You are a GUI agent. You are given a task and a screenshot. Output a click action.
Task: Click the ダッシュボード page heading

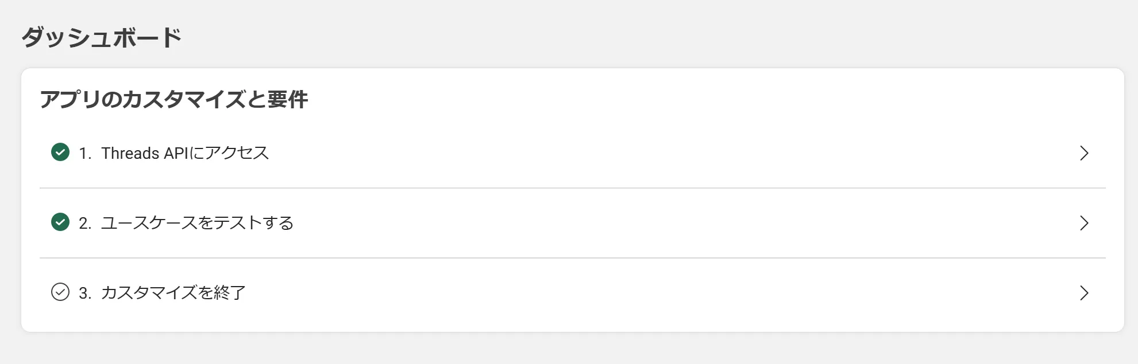102,38
